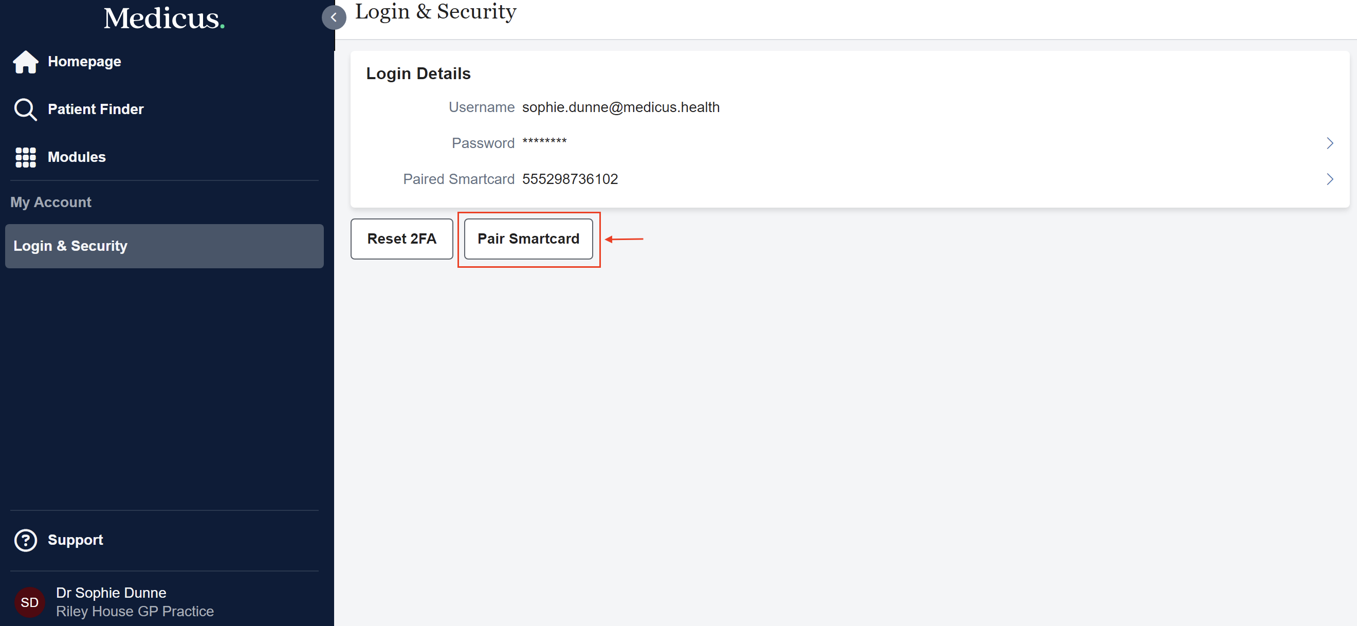
Task: Expand the Paired Smartcard row chevron
Action: click(1329, 179)
